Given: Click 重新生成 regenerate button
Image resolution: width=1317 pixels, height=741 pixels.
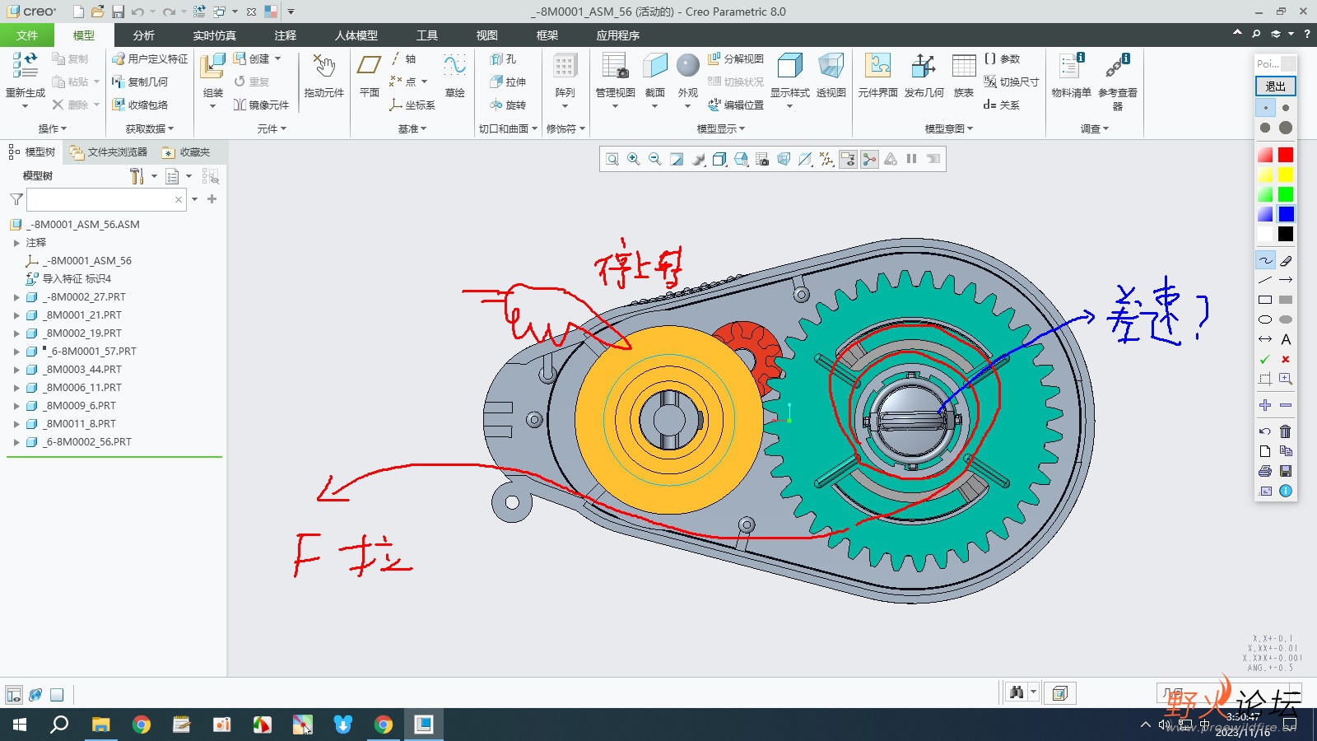Looking at the screenshot, I should click(x=26, y=79).
